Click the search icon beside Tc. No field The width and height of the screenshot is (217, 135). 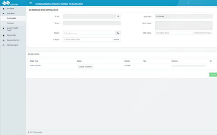[x=118, y=17]
